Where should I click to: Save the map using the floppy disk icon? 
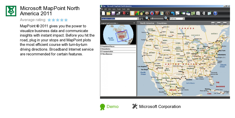(x=113, y=13)
